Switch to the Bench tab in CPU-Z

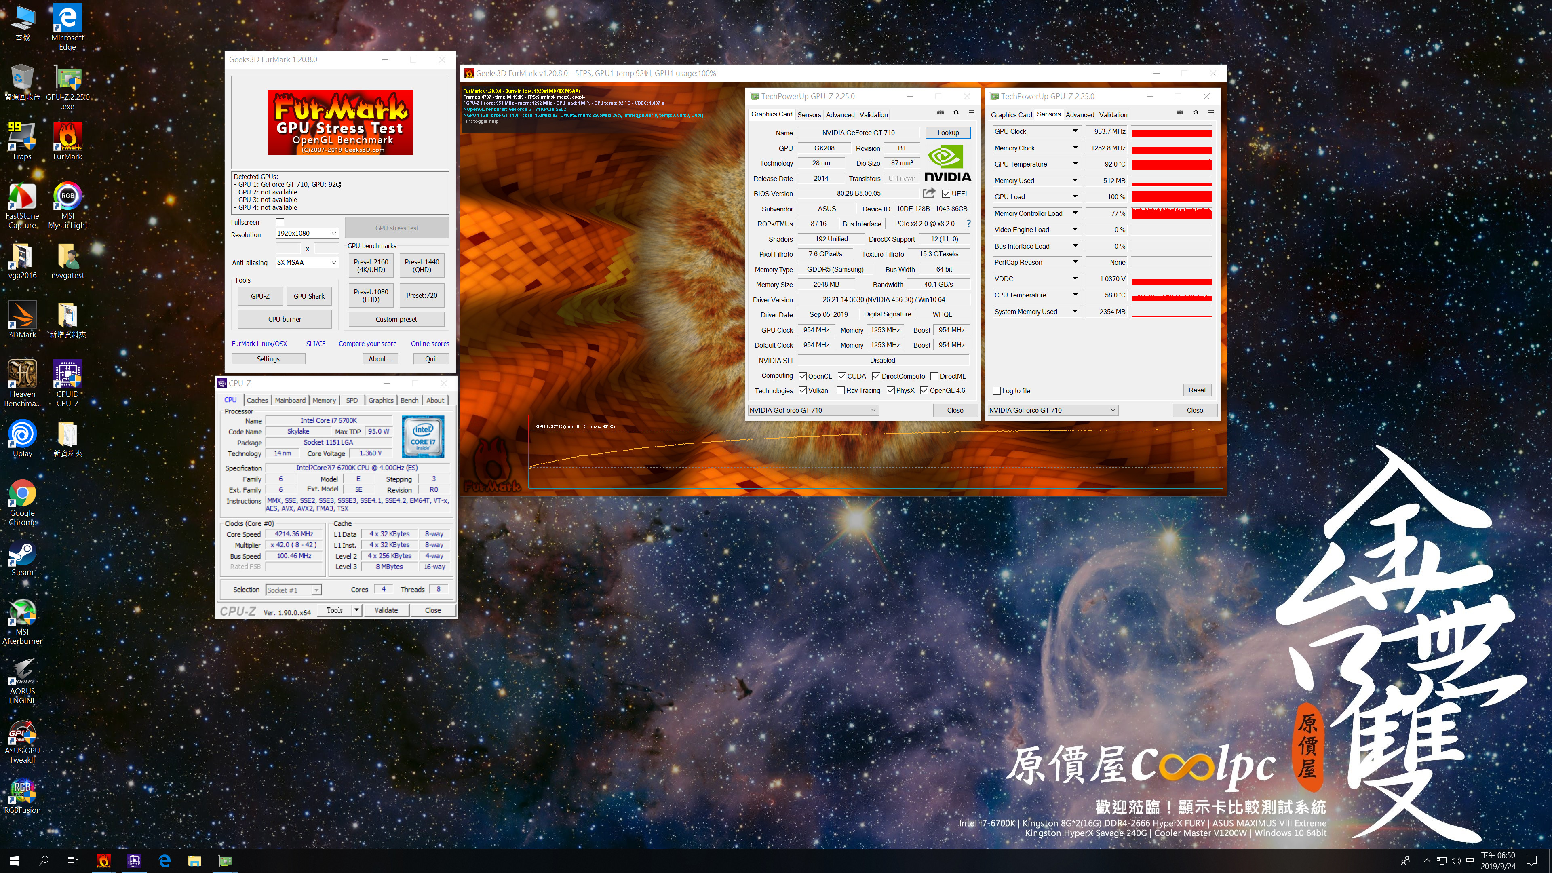click(410, 400)
